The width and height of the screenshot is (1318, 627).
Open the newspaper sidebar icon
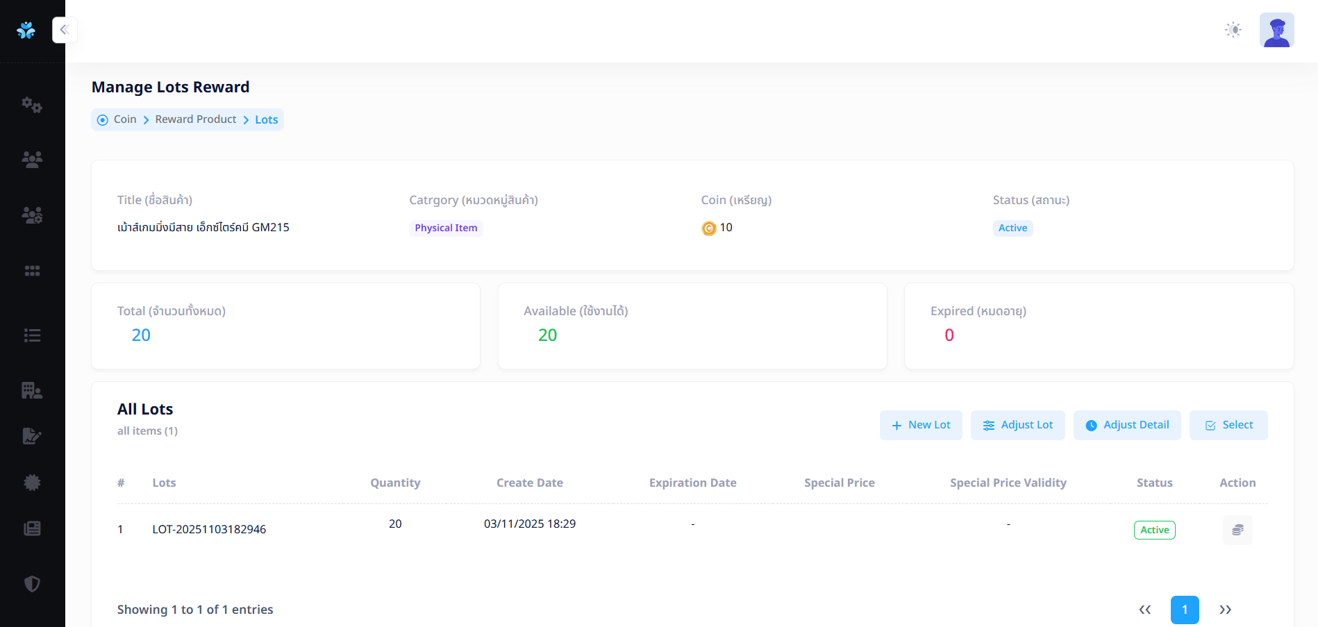[x=32, y=528]
